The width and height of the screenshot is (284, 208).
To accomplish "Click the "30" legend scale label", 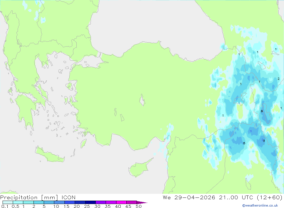I will point(97,206).
